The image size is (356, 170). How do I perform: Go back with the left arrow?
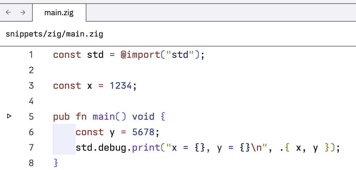9,12
